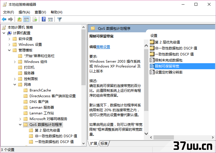Maximize the 本地组策略编辑器 window

coord(196,4)
